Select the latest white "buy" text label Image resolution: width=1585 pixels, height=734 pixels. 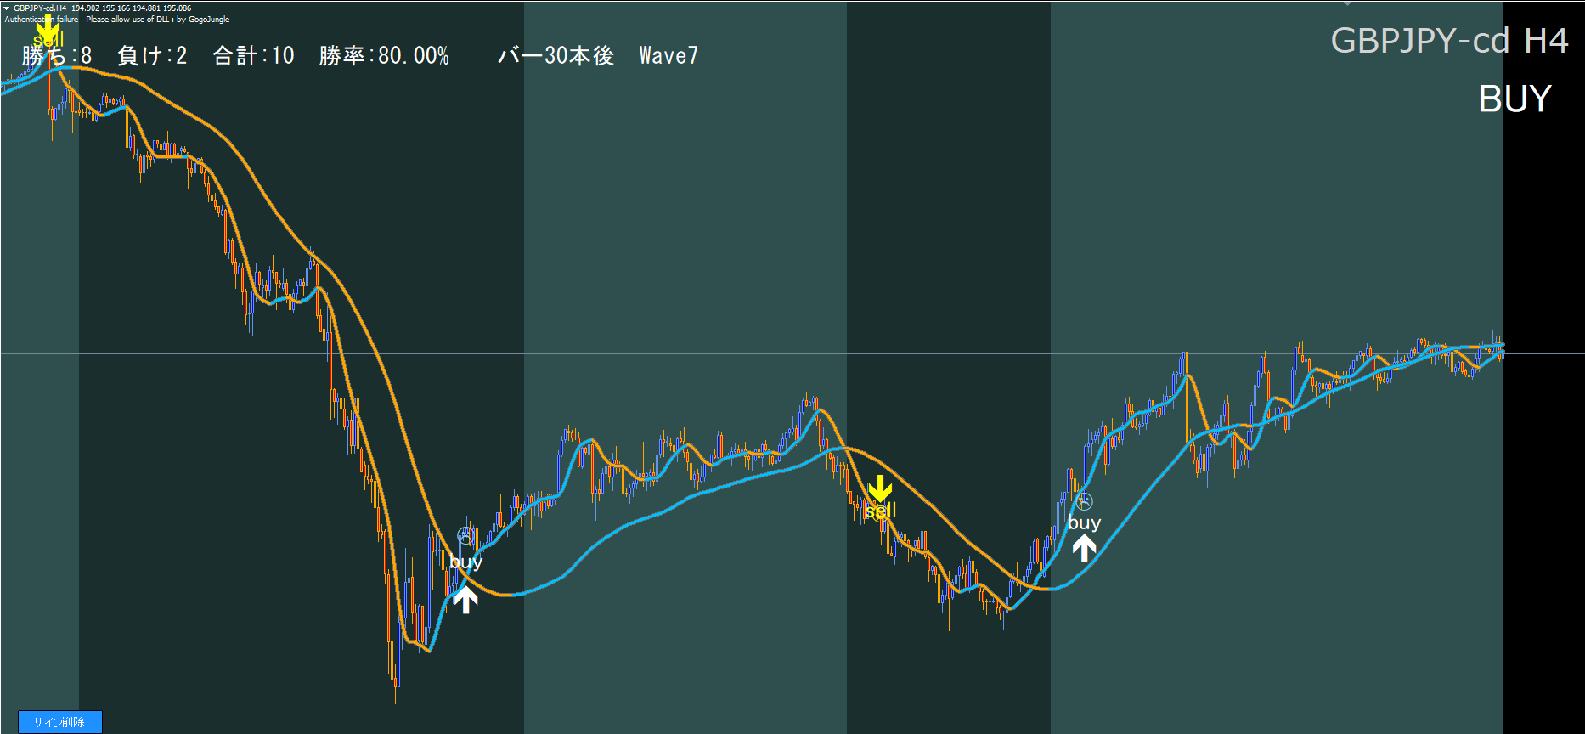point(1084,523)
